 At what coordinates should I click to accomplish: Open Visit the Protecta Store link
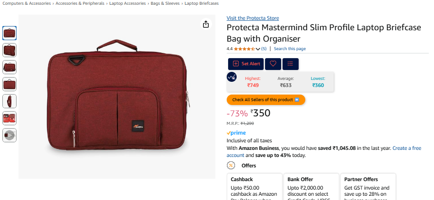[253, 18]
